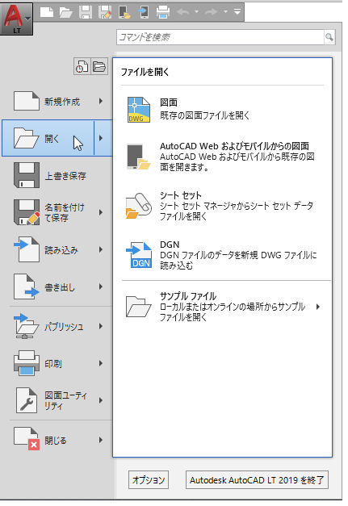
Task: Open the Undo history dropdown arrow
Action: (196, 12)
